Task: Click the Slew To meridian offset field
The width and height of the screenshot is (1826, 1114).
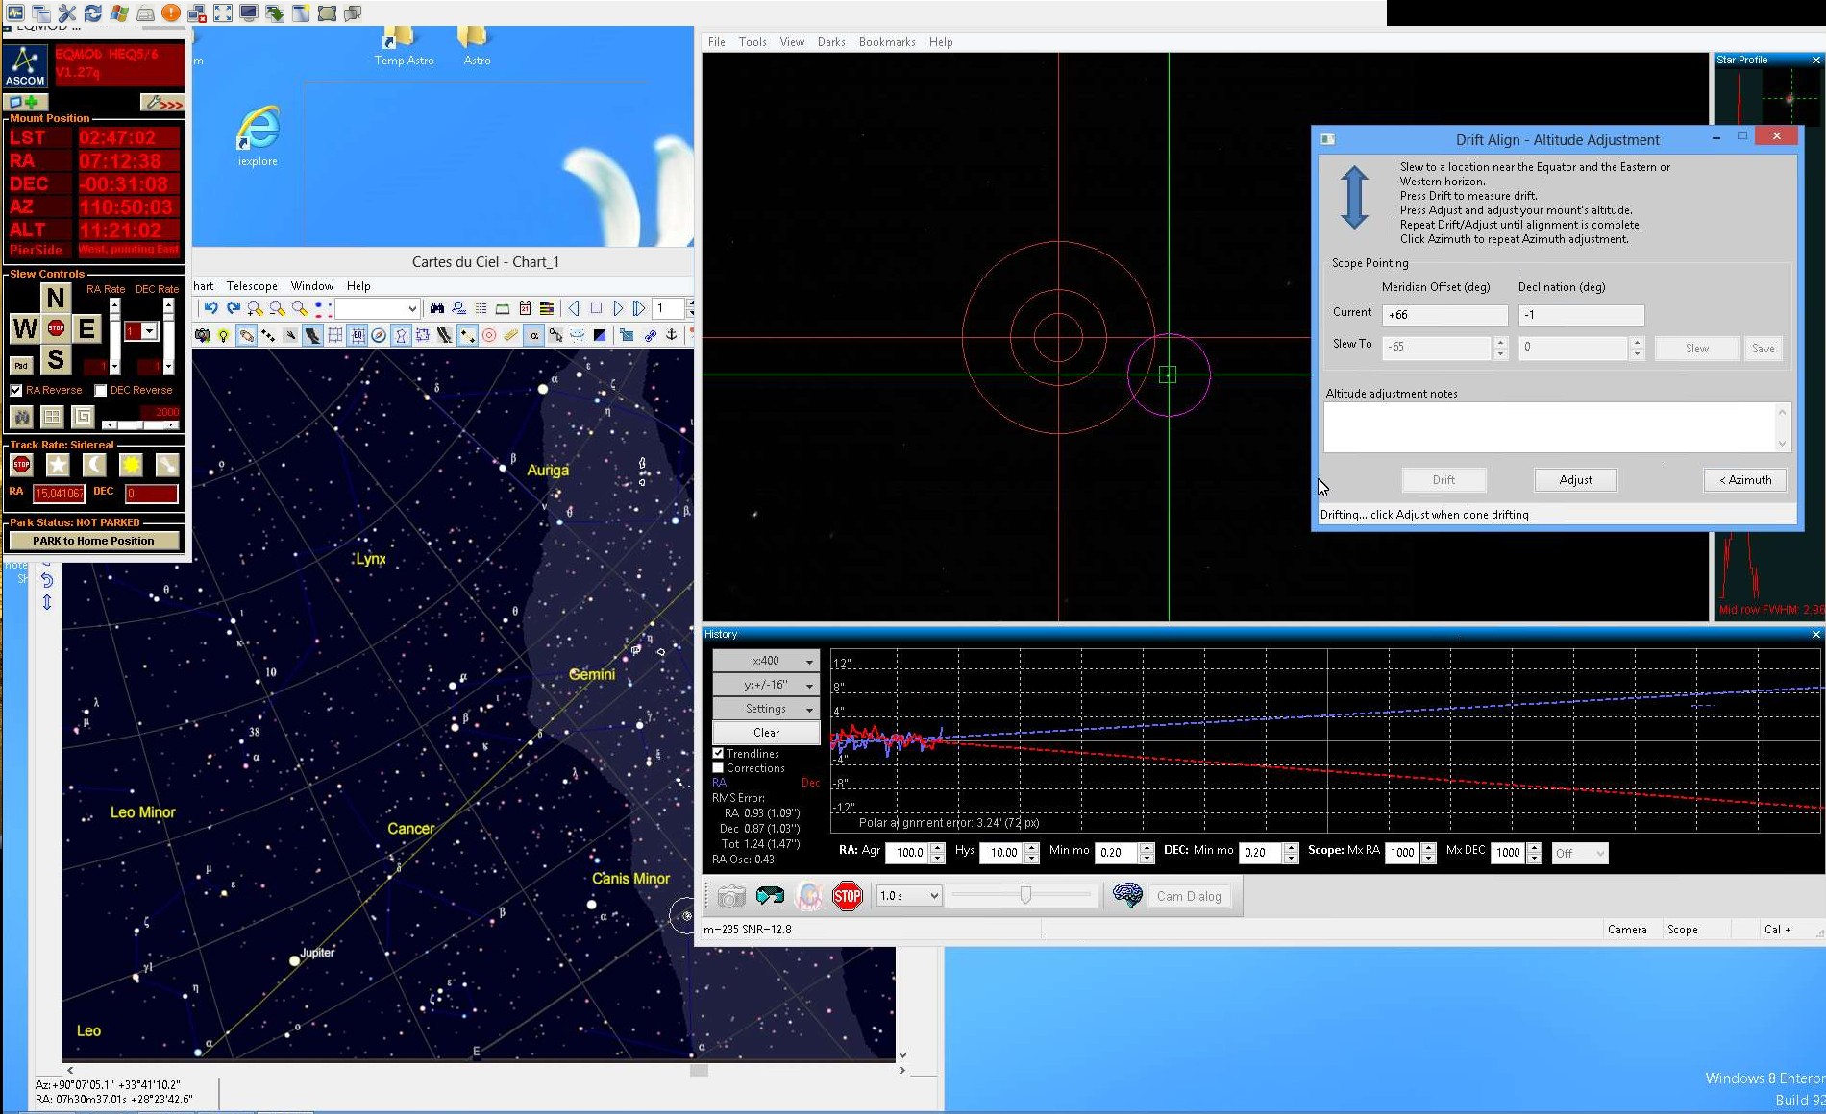Action: click(x=1438, y=348)
